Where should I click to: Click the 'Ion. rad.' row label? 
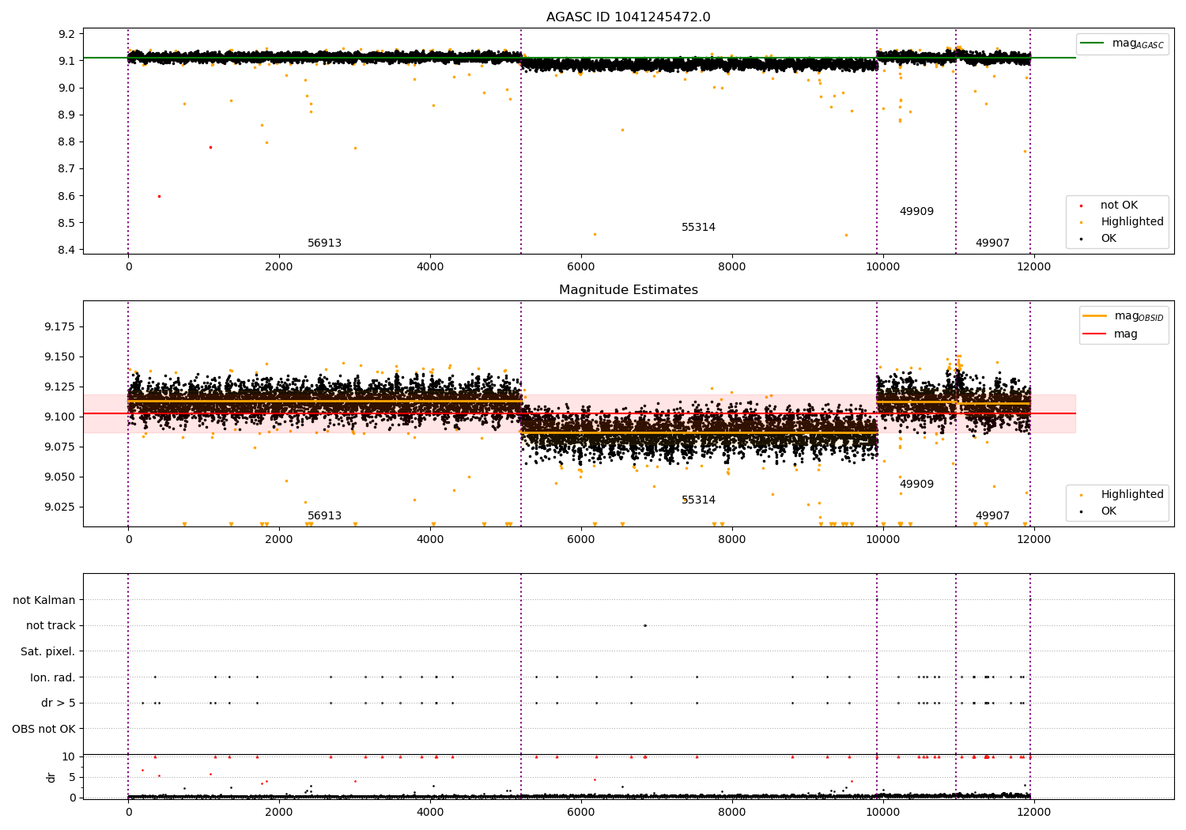pos(53,677)
